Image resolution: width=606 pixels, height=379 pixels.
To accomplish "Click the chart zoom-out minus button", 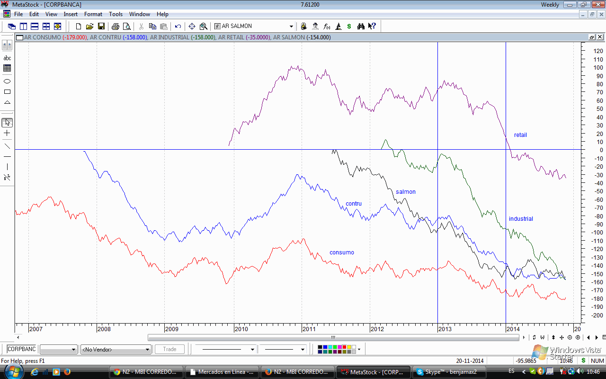I will [570, 338].
